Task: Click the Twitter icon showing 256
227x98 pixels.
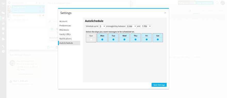Action: (48, 47)
